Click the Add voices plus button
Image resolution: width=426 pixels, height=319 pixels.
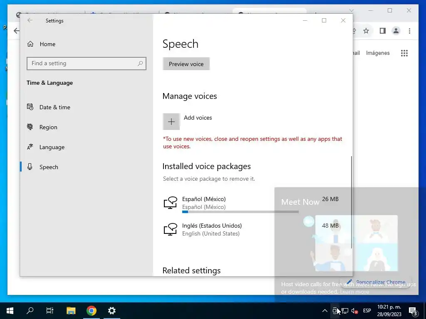171,122
